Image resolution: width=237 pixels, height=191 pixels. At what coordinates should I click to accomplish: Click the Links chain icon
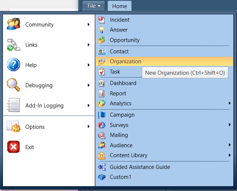pos(14,45)
